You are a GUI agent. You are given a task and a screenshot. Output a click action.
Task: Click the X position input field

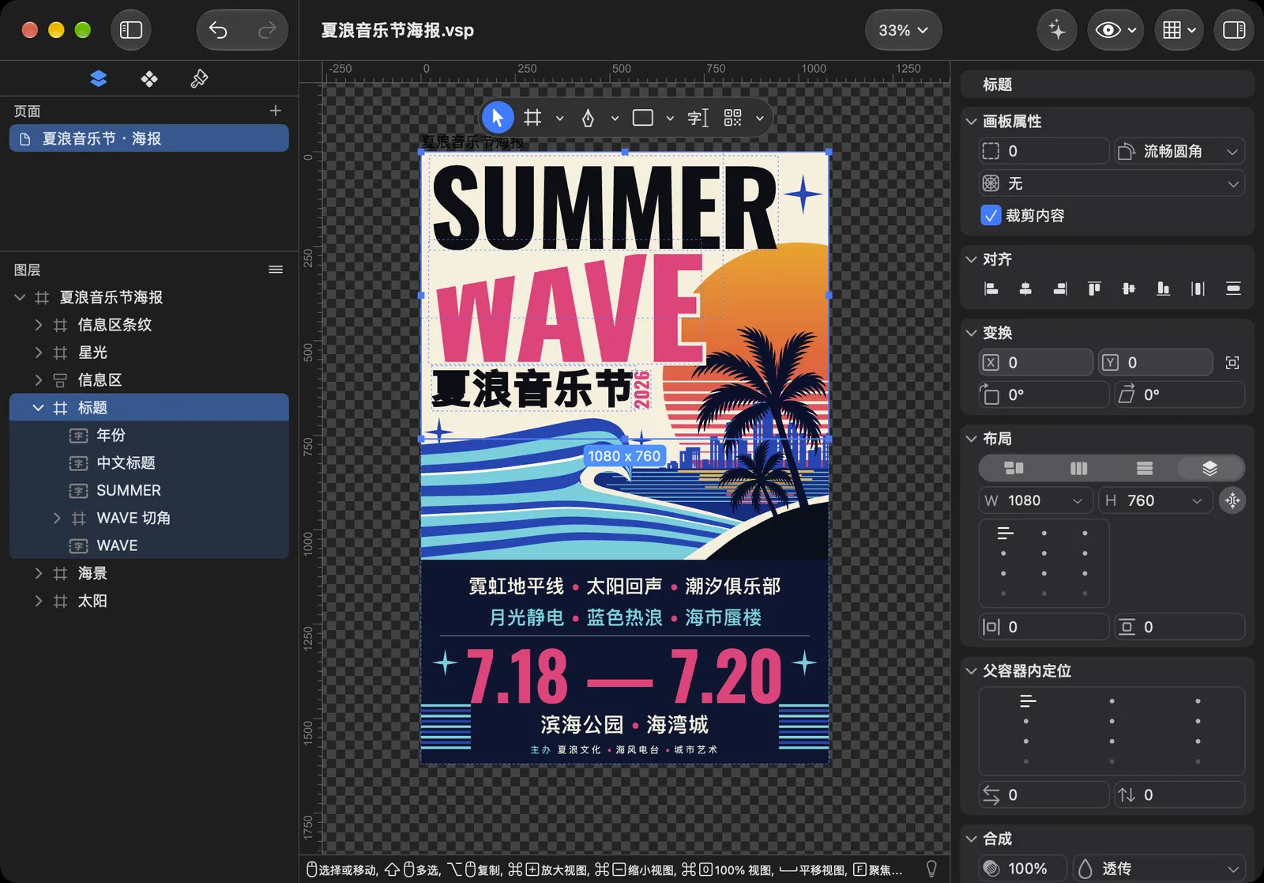pyautogui.click(x=1036, y=363)
